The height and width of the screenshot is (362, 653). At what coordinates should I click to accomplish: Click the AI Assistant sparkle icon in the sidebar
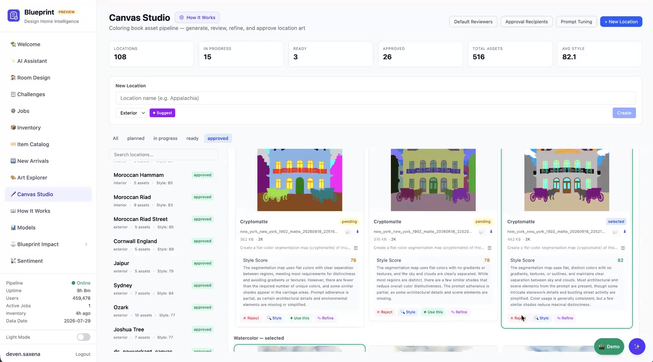13,61
